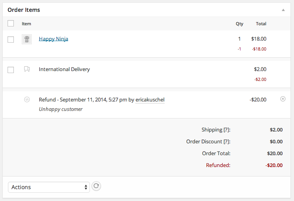
Task: Click the refund icon beside the refund line
Action: point(27,100)
